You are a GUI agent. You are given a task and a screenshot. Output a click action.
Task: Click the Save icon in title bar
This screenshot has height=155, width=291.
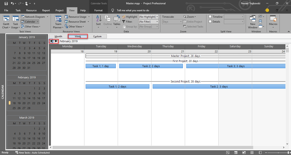pos(6,3)
